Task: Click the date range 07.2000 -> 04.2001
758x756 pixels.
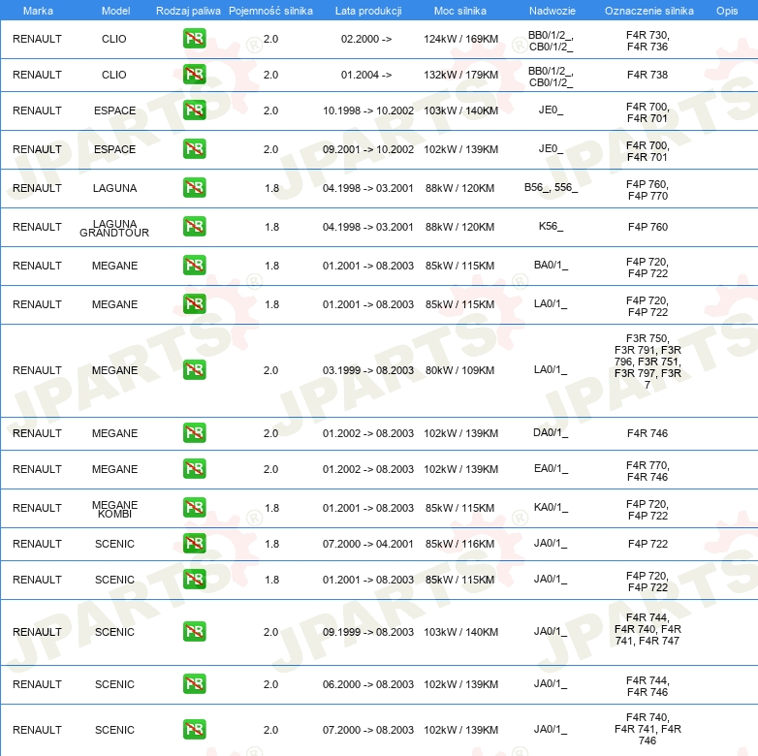Action: click(368, 544)
